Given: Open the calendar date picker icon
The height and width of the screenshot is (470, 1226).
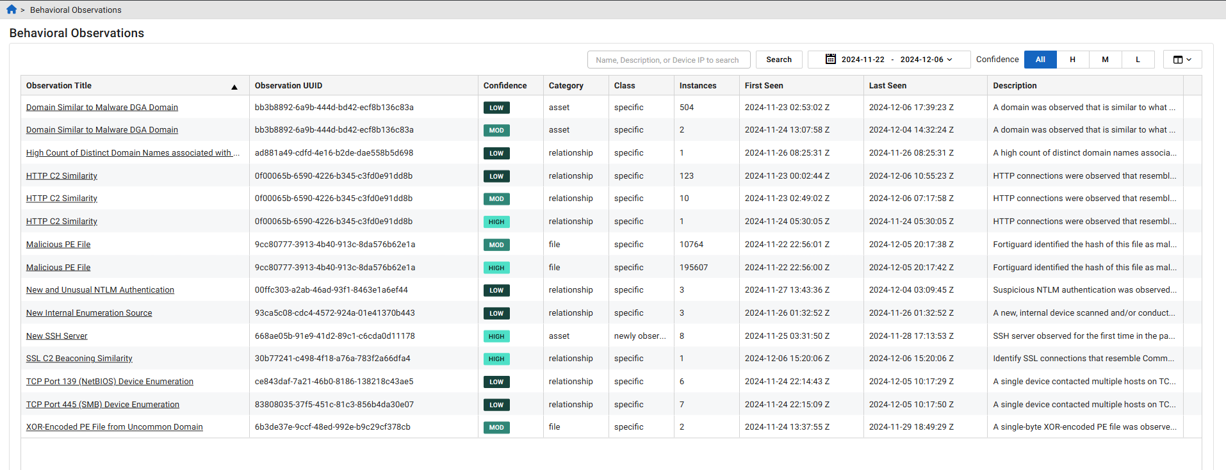Looking at the screenshot, I should pos(830,60).
